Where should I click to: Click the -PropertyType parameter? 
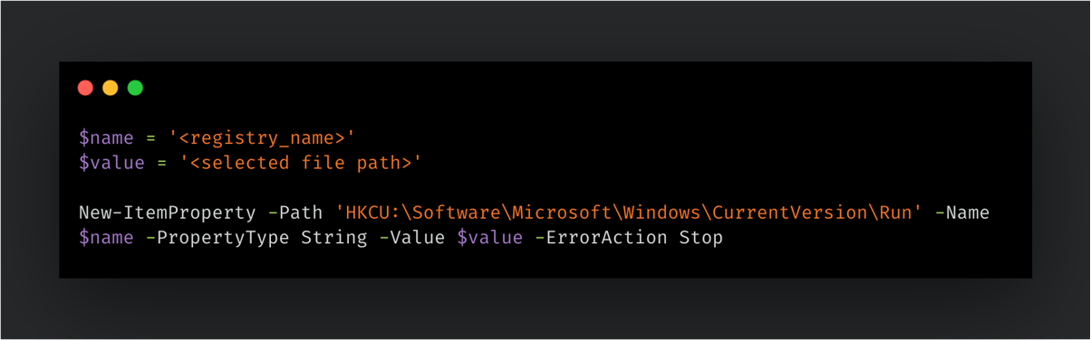217,239
